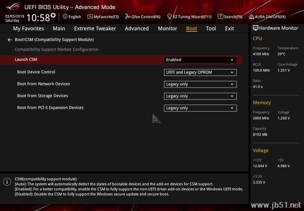
Task: Click the Capacity 8192 MB value
Action: coord(260,134)
